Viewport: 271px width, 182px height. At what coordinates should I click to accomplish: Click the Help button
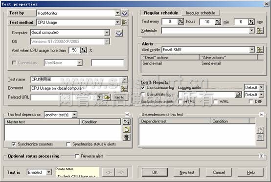pos(250,172)
